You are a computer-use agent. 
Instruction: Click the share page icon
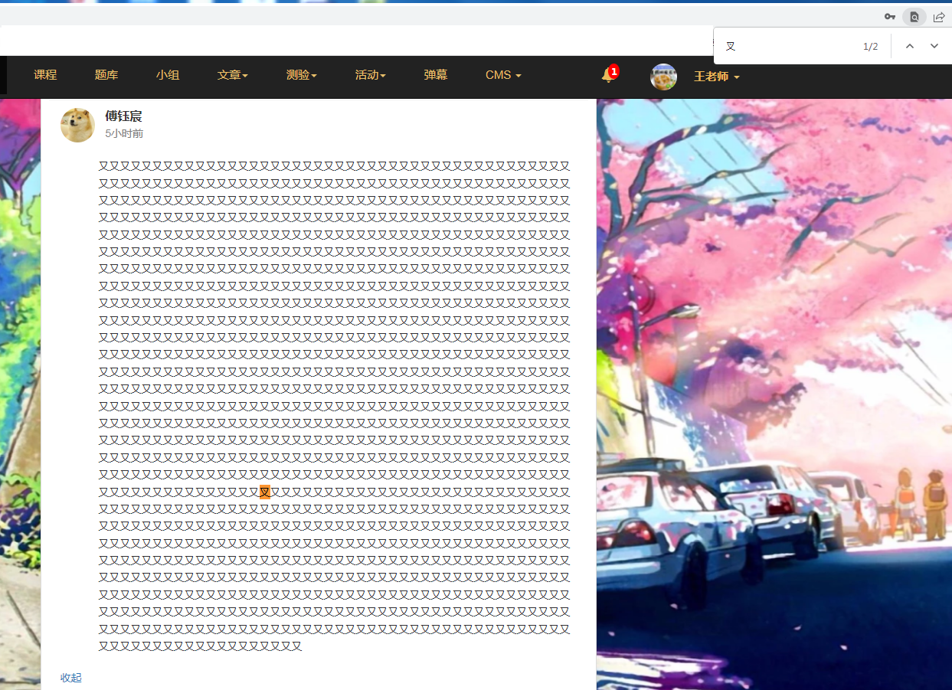939,17
